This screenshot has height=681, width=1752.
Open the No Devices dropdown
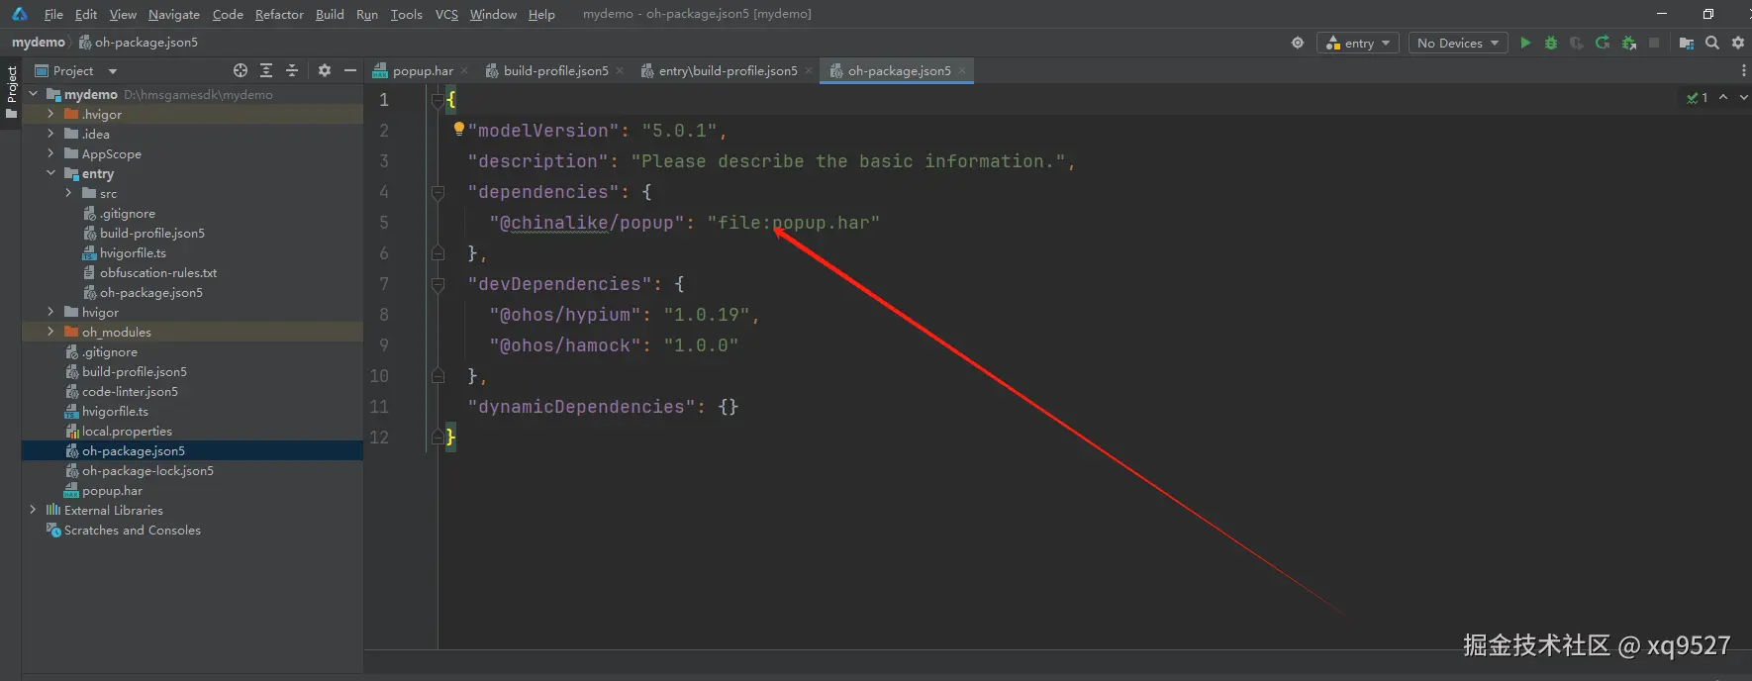click(x=1458, y=43)
